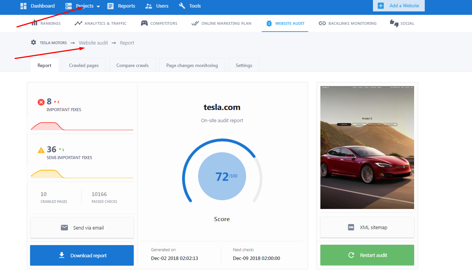Click the Online Marketing Plan checkmark icon
Image resolution: width=472 pixels, height=271 pixels.
(195, 23)
